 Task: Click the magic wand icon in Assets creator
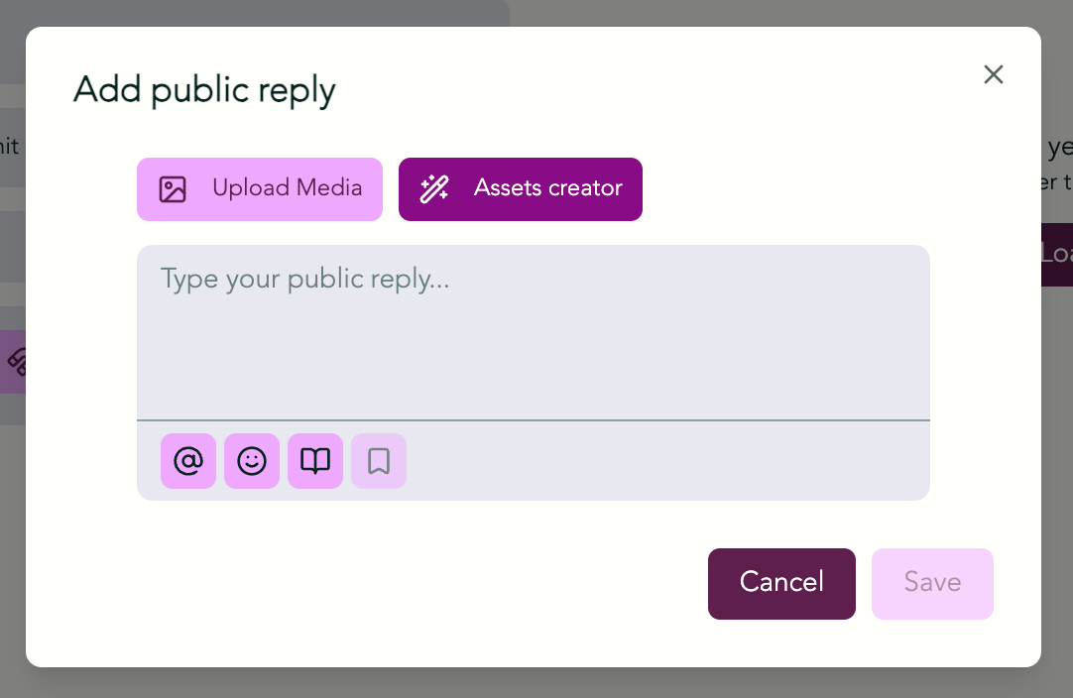(434, 188)
